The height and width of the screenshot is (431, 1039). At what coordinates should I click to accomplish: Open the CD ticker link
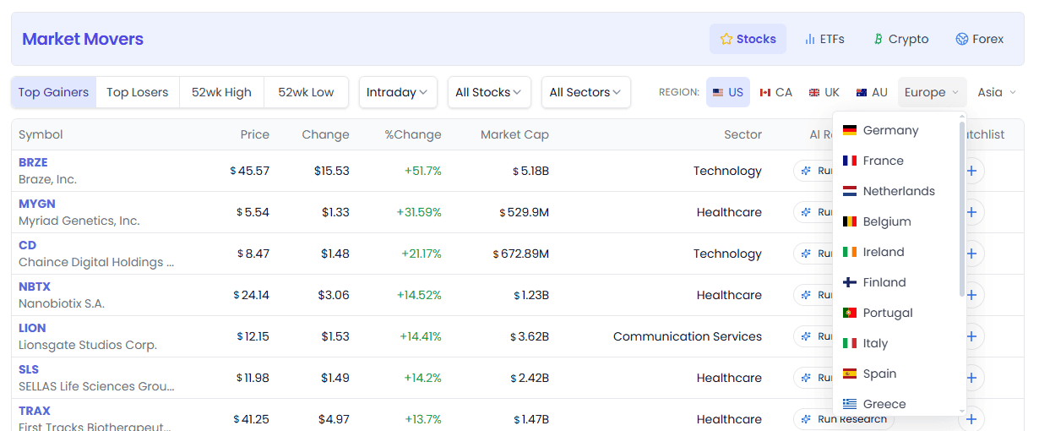[x=27, y=245]
